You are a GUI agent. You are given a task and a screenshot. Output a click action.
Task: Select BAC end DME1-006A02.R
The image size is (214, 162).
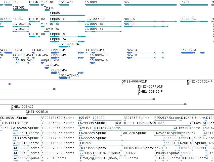click(x=135, y=82)
